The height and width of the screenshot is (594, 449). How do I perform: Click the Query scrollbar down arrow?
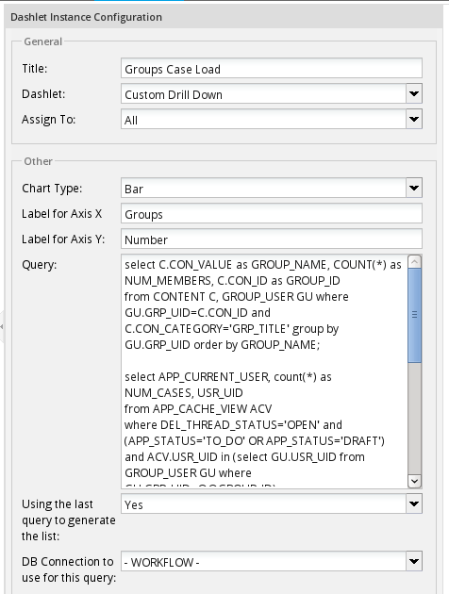(414, 481)
